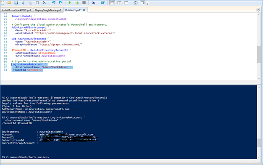Image resolution: width=263 pixels, height=165 pixels.
Task: Cut selection with the scissors icon
Action: [23, 3]
